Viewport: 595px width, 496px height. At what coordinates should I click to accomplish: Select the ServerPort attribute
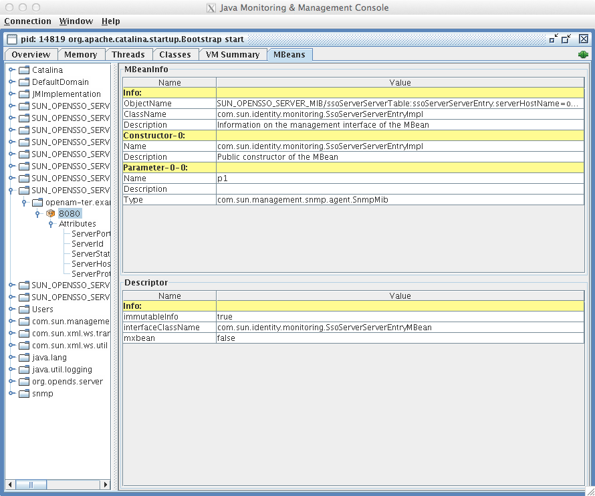[90, 233]
